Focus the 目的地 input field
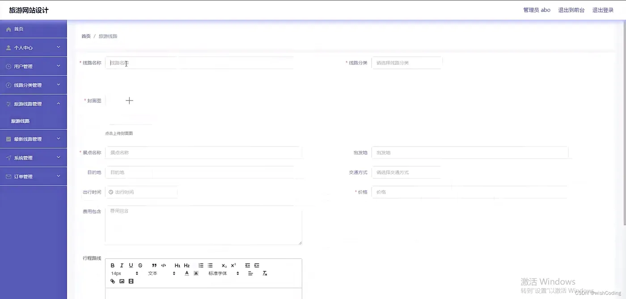The image size is (626, 299). click(x=203, y=173)
